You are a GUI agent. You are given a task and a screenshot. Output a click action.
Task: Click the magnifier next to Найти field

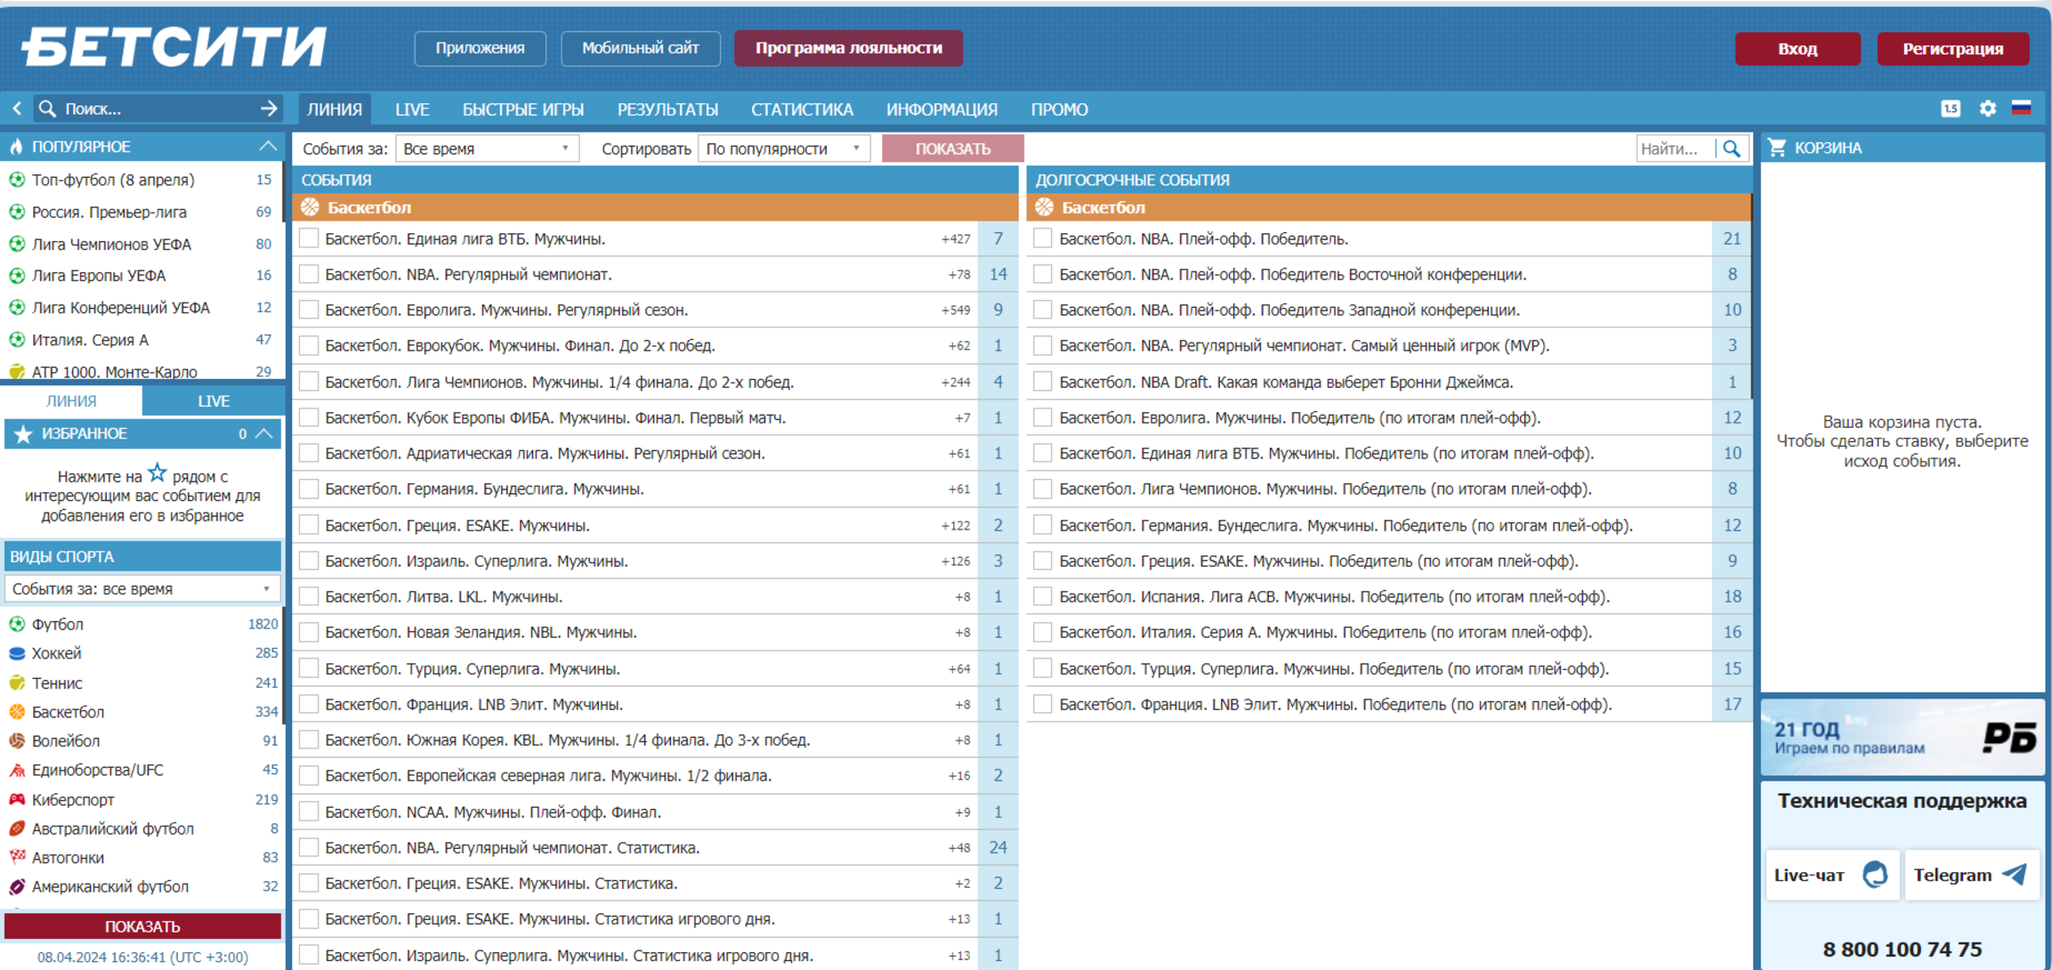(x=1732, y=149)
